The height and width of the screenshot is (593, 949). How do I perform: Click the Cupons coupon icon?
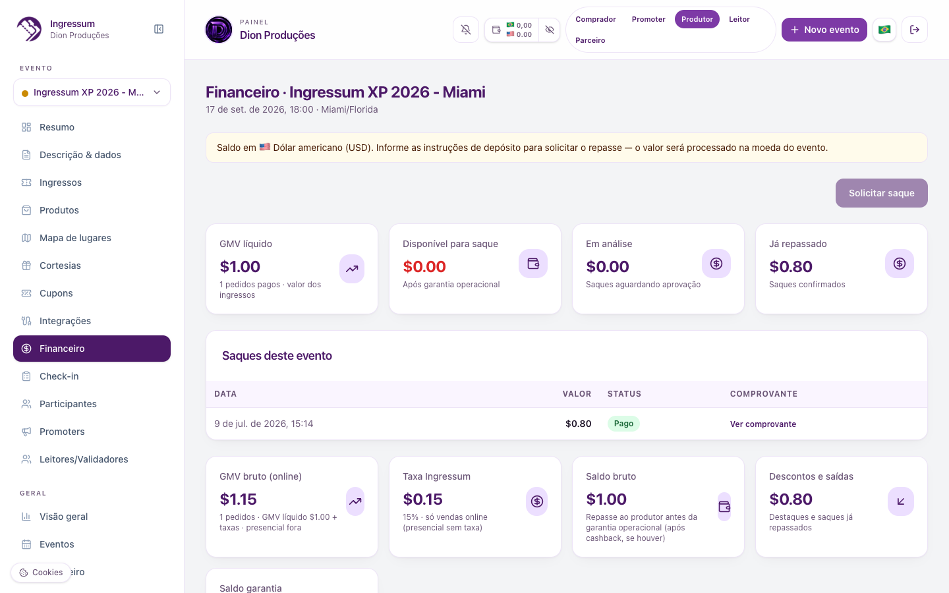click(26, 293)
